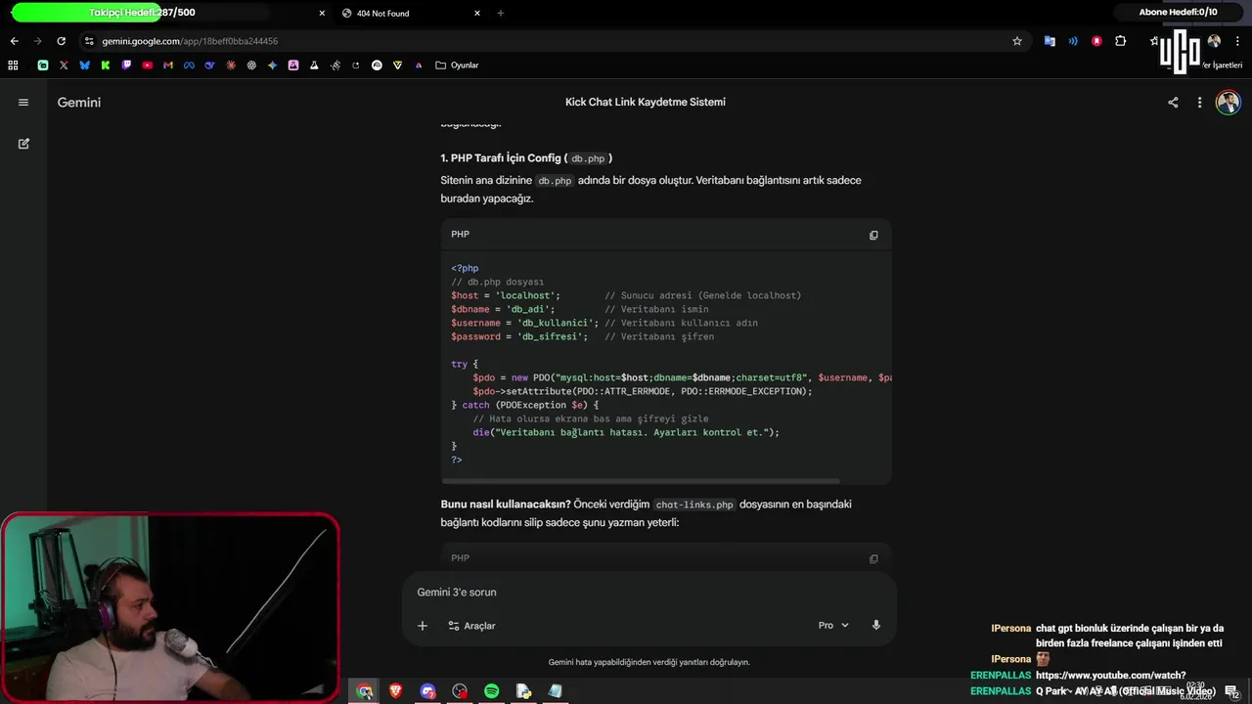This screenshot has height=704, width=1252.
Task: Open Chrome from the taskbar
Action: click(x=365, y=691)
